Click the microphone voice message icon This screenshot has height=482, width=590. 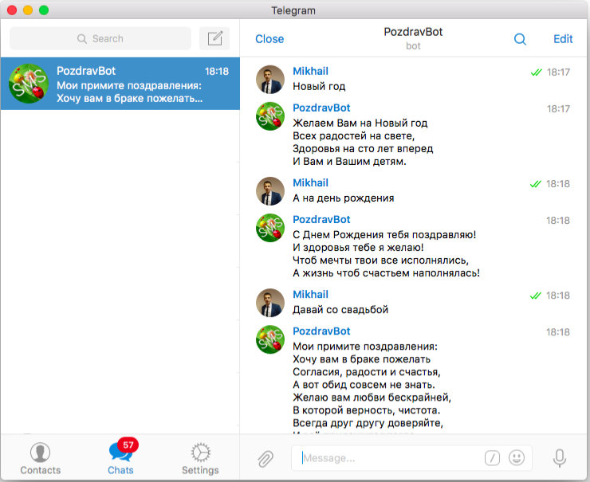click(x=560, y=458)
